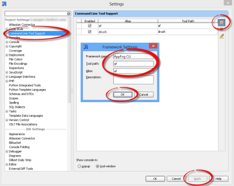This screenshot has width=234, height=186.
Task: Click the settings tree scrollbar
Action: [x=69, y=60]
